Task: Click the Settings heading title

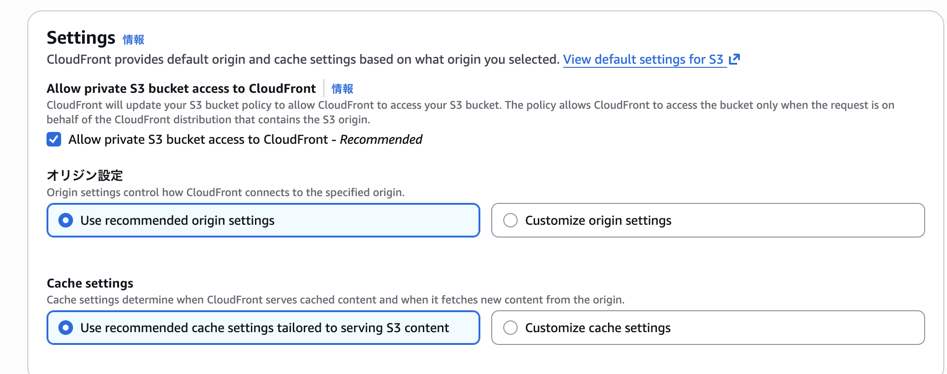Action: 81,38
